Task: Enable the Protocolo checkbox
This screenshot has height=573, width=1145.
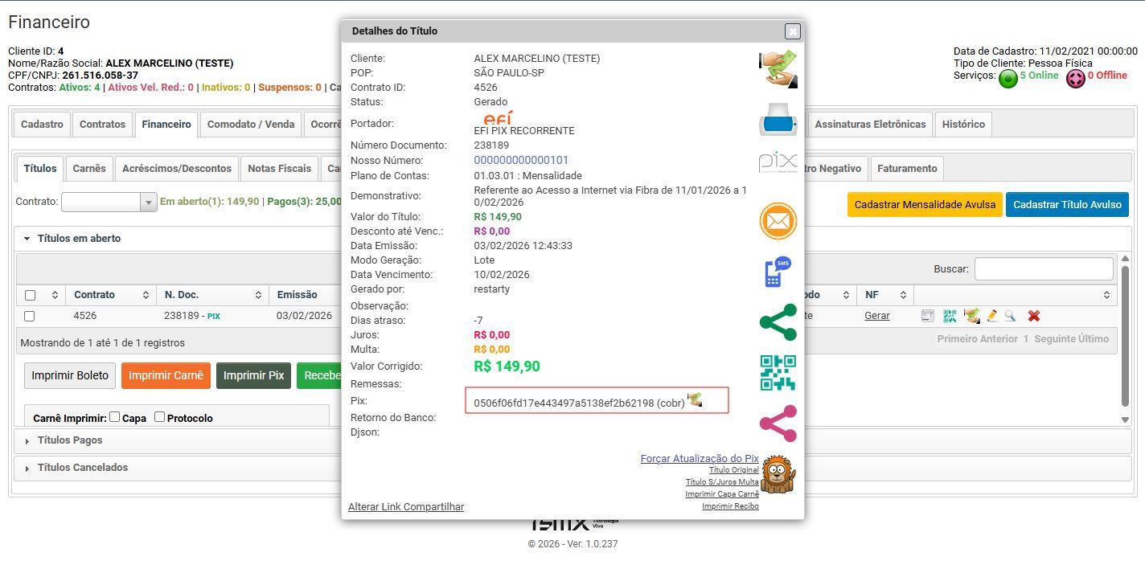Action: click(x=160, y=417)
